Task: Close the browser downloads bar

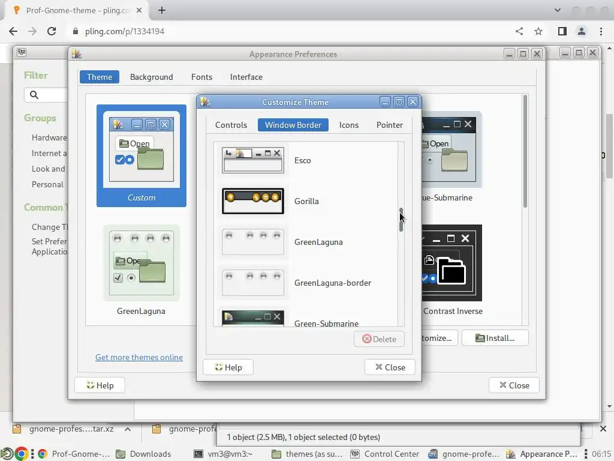Action: click(603, 429)
